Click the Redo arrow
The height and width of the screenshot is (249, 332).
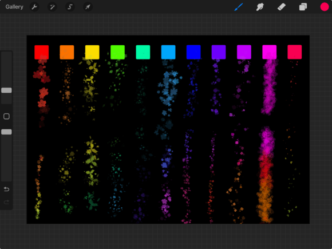tap(6, 202)
